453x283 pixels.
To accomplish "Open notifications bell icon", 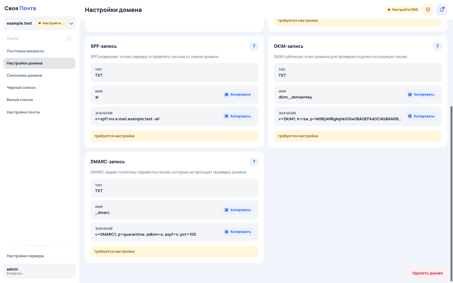I will point(442,10).
